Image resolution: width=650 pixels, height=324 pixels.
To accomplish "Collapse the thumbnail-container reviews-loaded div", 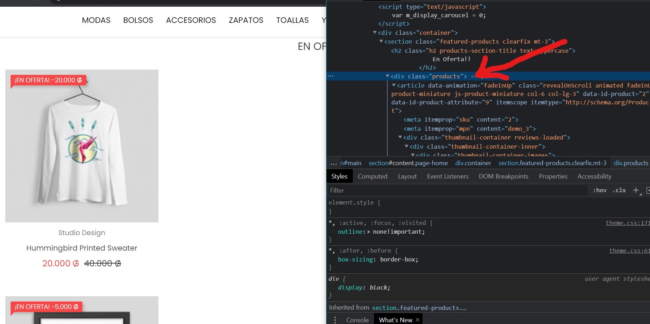I will 400,137.
